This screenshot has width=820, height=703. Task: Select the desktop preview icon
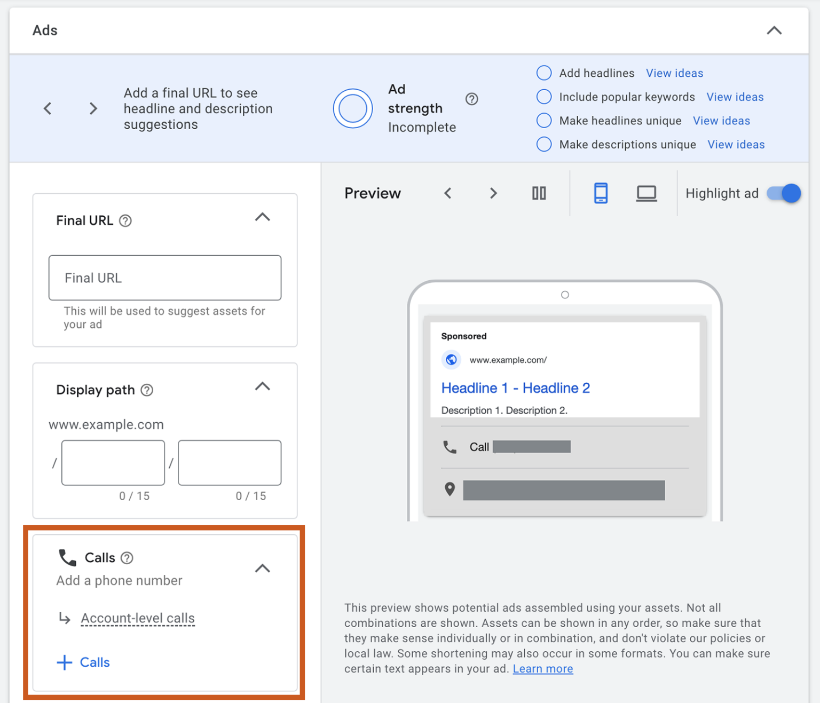point(646,193)
